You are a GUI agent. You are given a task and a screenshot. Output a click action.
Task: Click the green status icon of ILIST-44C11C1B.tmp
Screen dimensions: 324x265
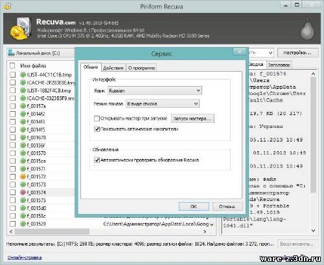tap(23, 75)
